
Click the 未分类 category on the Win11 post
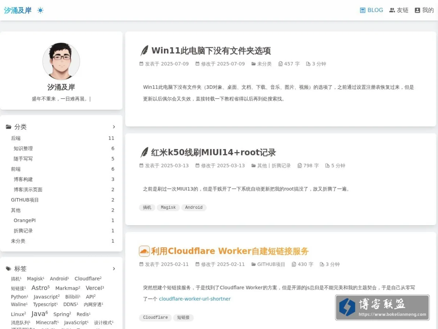pyautogui.click(x=264, y=64)
